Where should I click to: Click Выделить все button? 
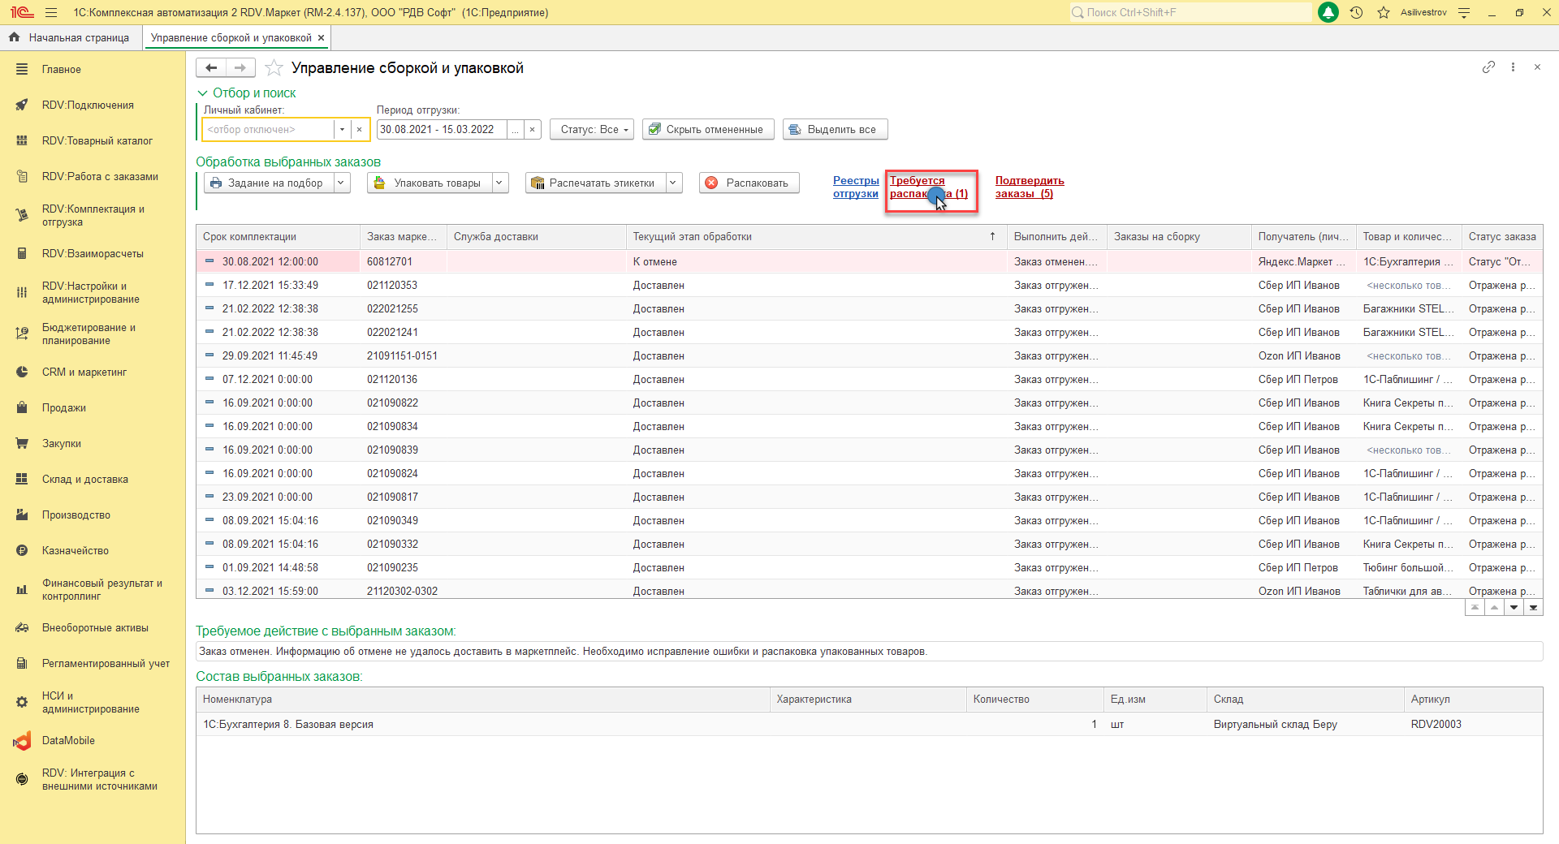click(836, 130)
